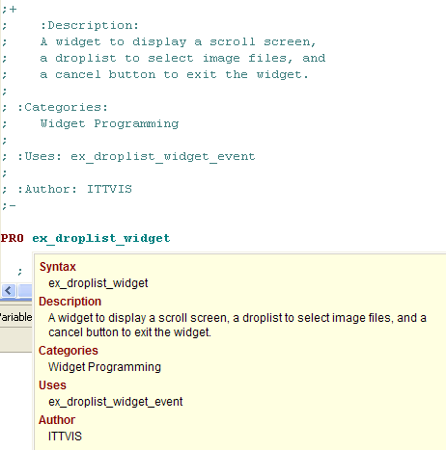Click the :Uses: comment line
This screenshot has height=450, width=446.
pos(128,156)
